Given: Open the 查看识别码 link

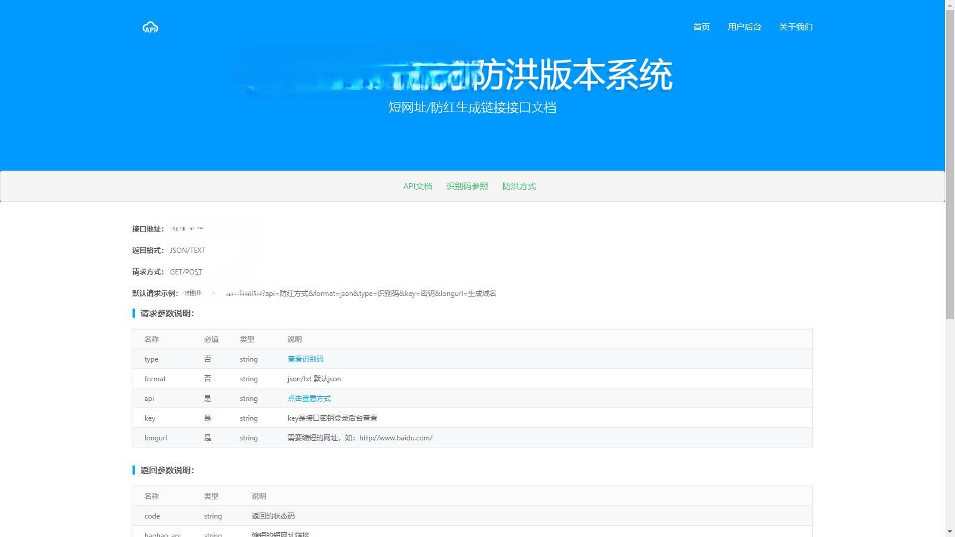Looking at the screenshot, I should [306, 359].
